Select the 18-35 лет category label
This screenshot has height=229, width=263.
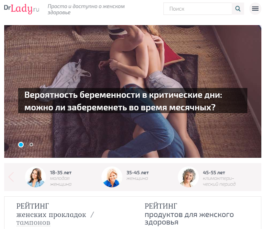pyautogui.click(x=61, y=173)
